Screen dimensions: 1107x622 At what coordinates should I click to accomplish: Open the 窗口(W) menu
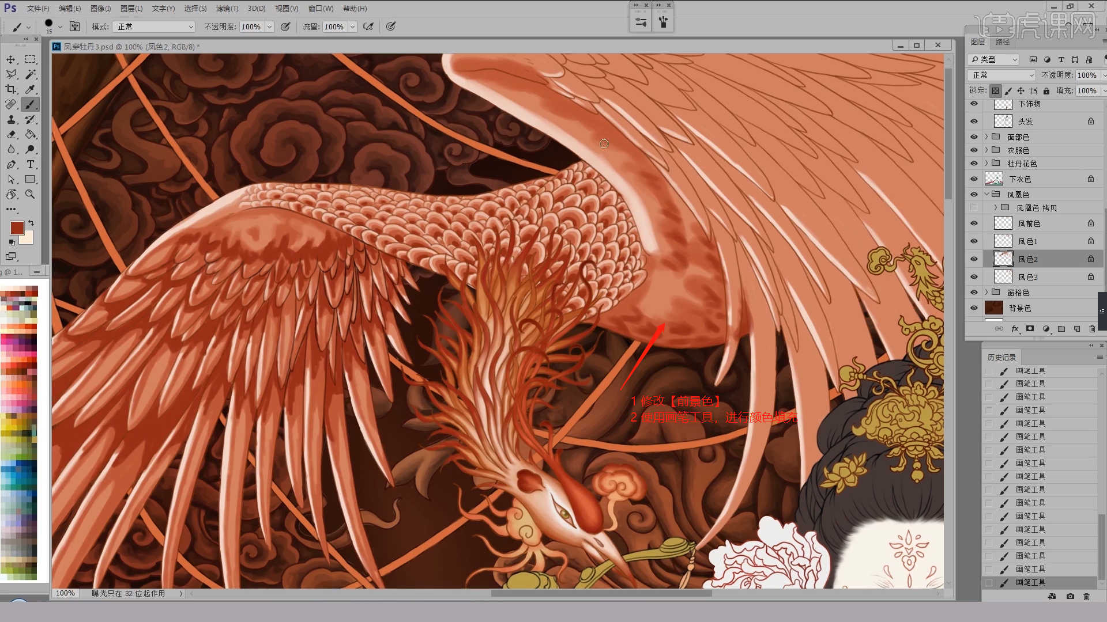point(321,9)
